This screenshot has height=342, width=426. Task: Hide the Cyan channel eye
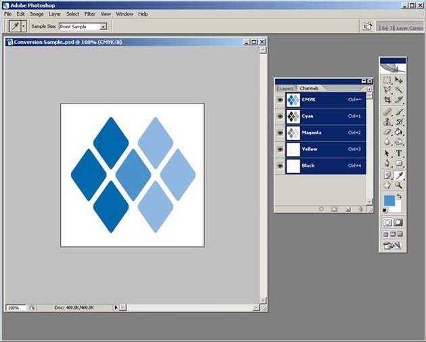280,116
